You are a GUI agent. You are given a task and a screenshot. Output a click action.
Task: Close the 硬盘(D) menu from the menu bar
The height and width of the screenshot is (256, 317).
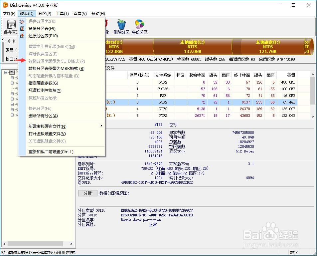pyautogui.click(x=27, y=14)
